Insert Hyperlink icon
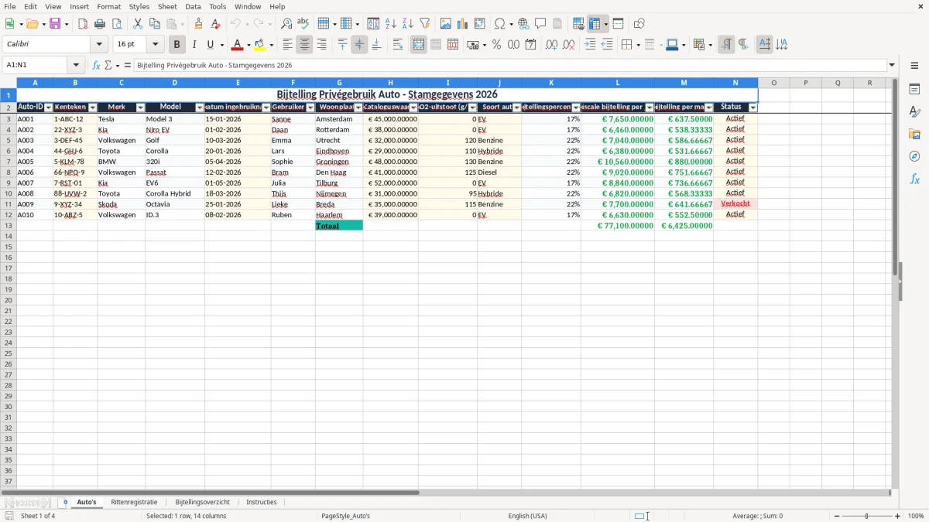This screenshot has height=522, width=929. pos(523,24)
